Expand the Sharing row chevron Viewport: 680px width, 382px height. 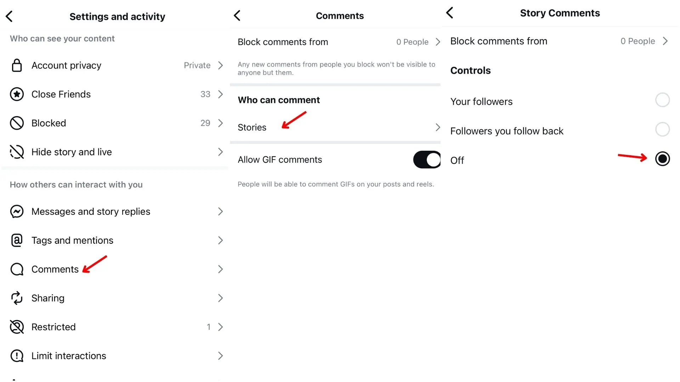coord(220,298)
